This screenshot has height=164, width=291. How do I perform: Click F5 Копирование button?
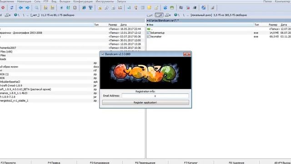pos(100,163)
